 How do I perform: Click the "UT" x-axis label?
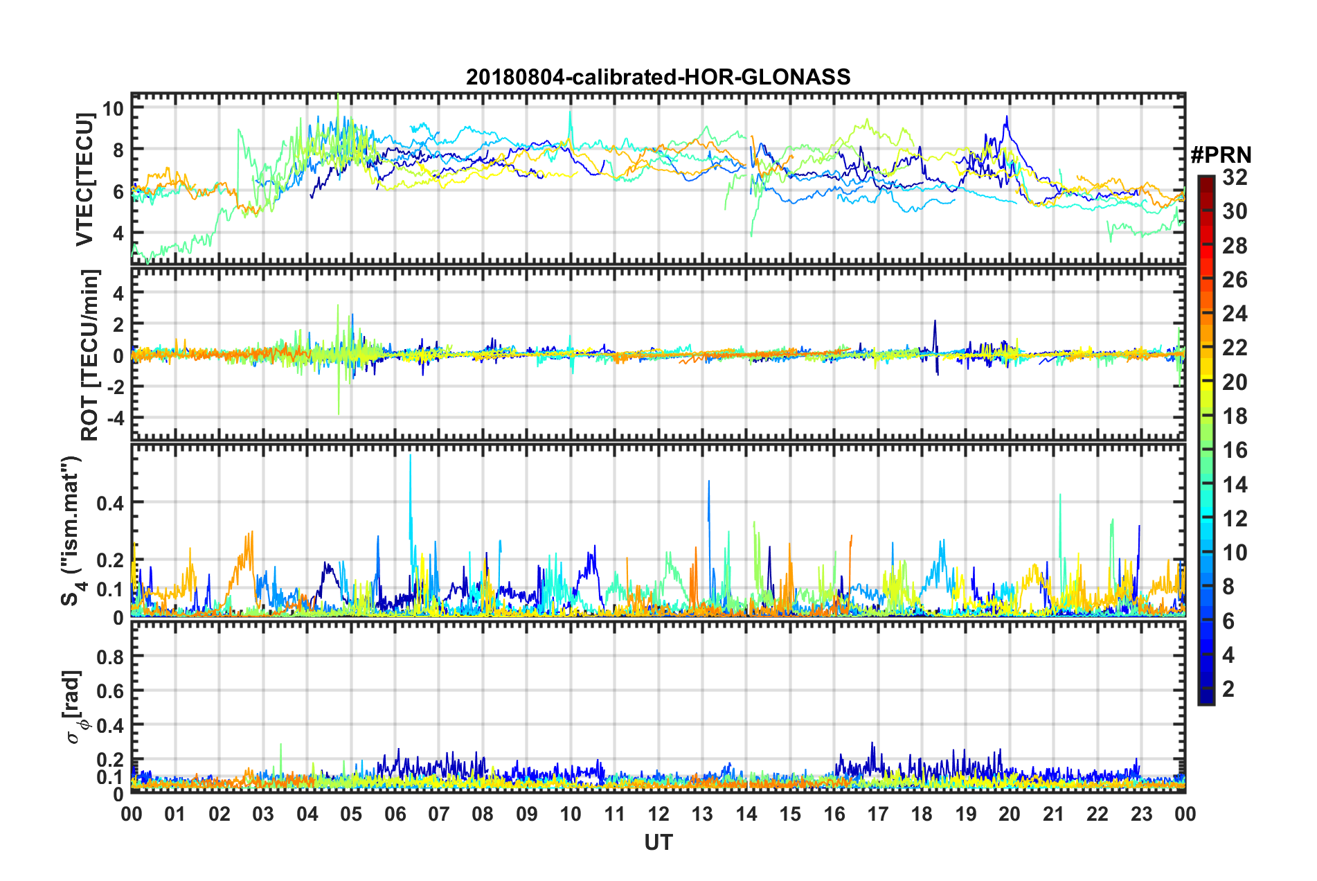pos(658,842)
